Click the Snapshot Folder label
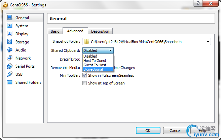 click(x=66, y=41)
